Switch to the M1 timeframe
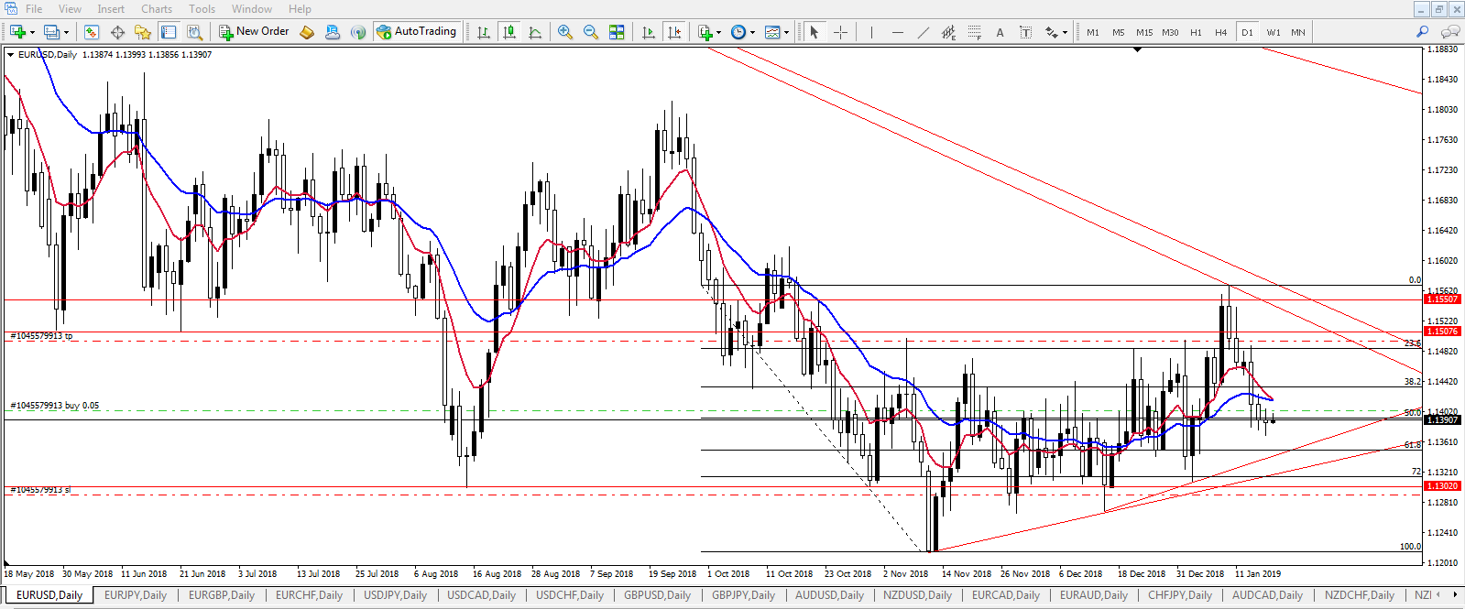 click(x=1093, y=32)
